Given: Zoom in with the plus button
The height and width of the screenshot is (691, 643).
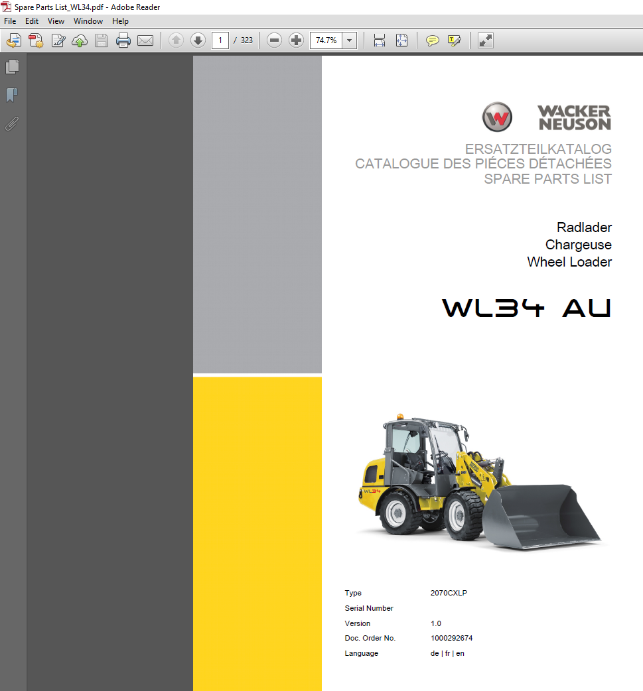Looking at the screenshot, I should pos(296,40).
